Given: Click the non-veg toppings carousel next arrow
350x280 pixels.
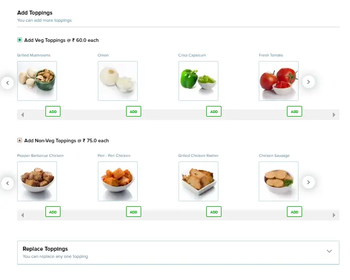Looking at the screenshot, I should 309,183.
